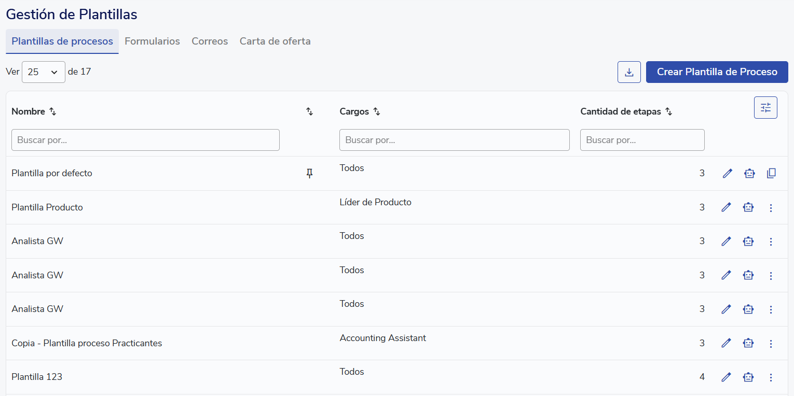794x396 pixels.
Task: Edit Plantilla 123 using pencil icon
Action: point(726,377)
